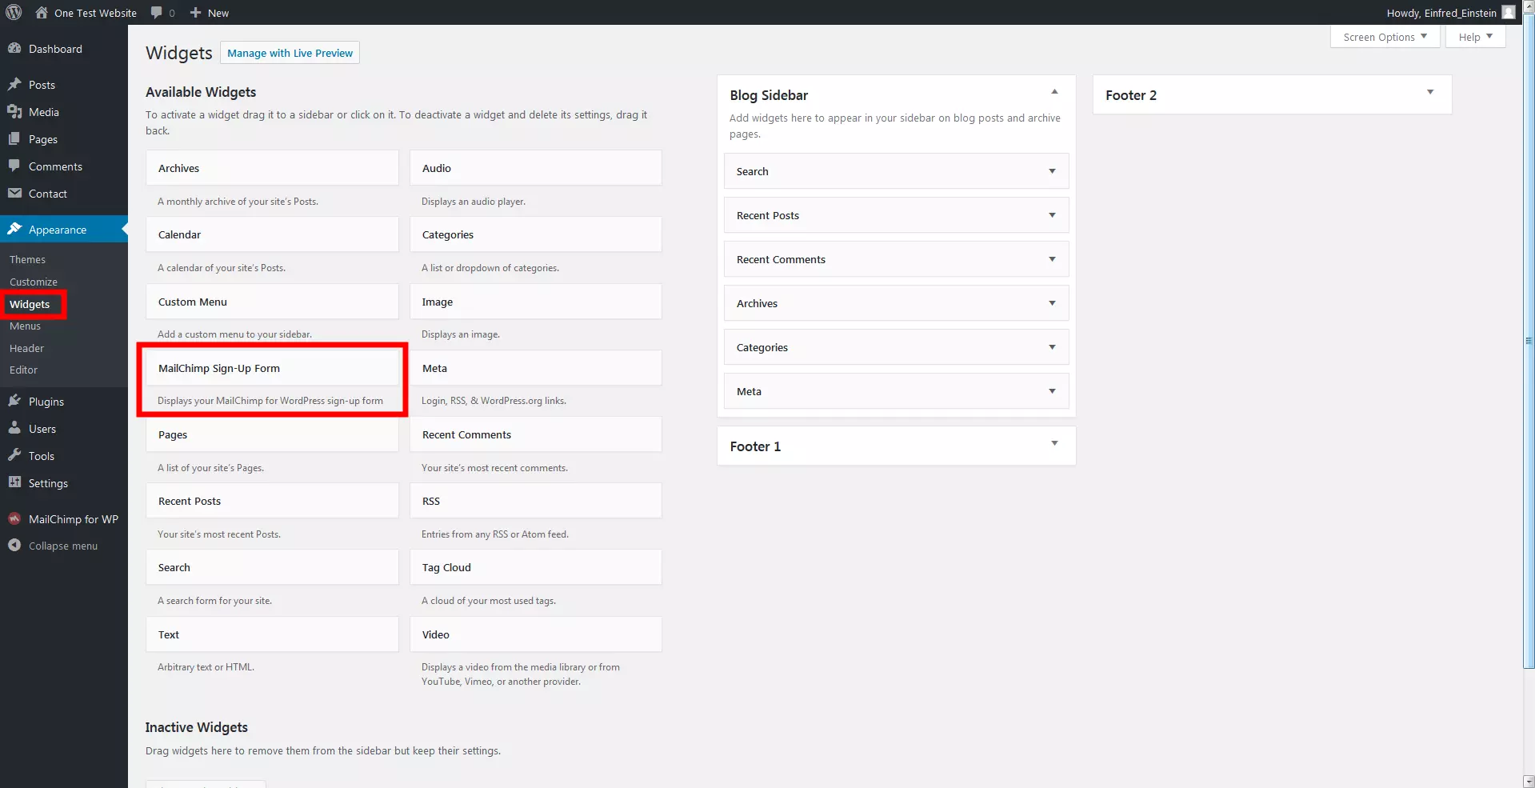The width and height of the screenshot is (1535, 788).
Task: Click Manage with Live Preview button
Action: (290, 53)
